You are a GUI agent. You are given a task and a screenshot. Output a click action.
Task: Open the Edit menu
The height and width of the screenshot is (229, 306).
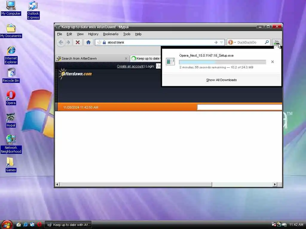coord(69,34)
